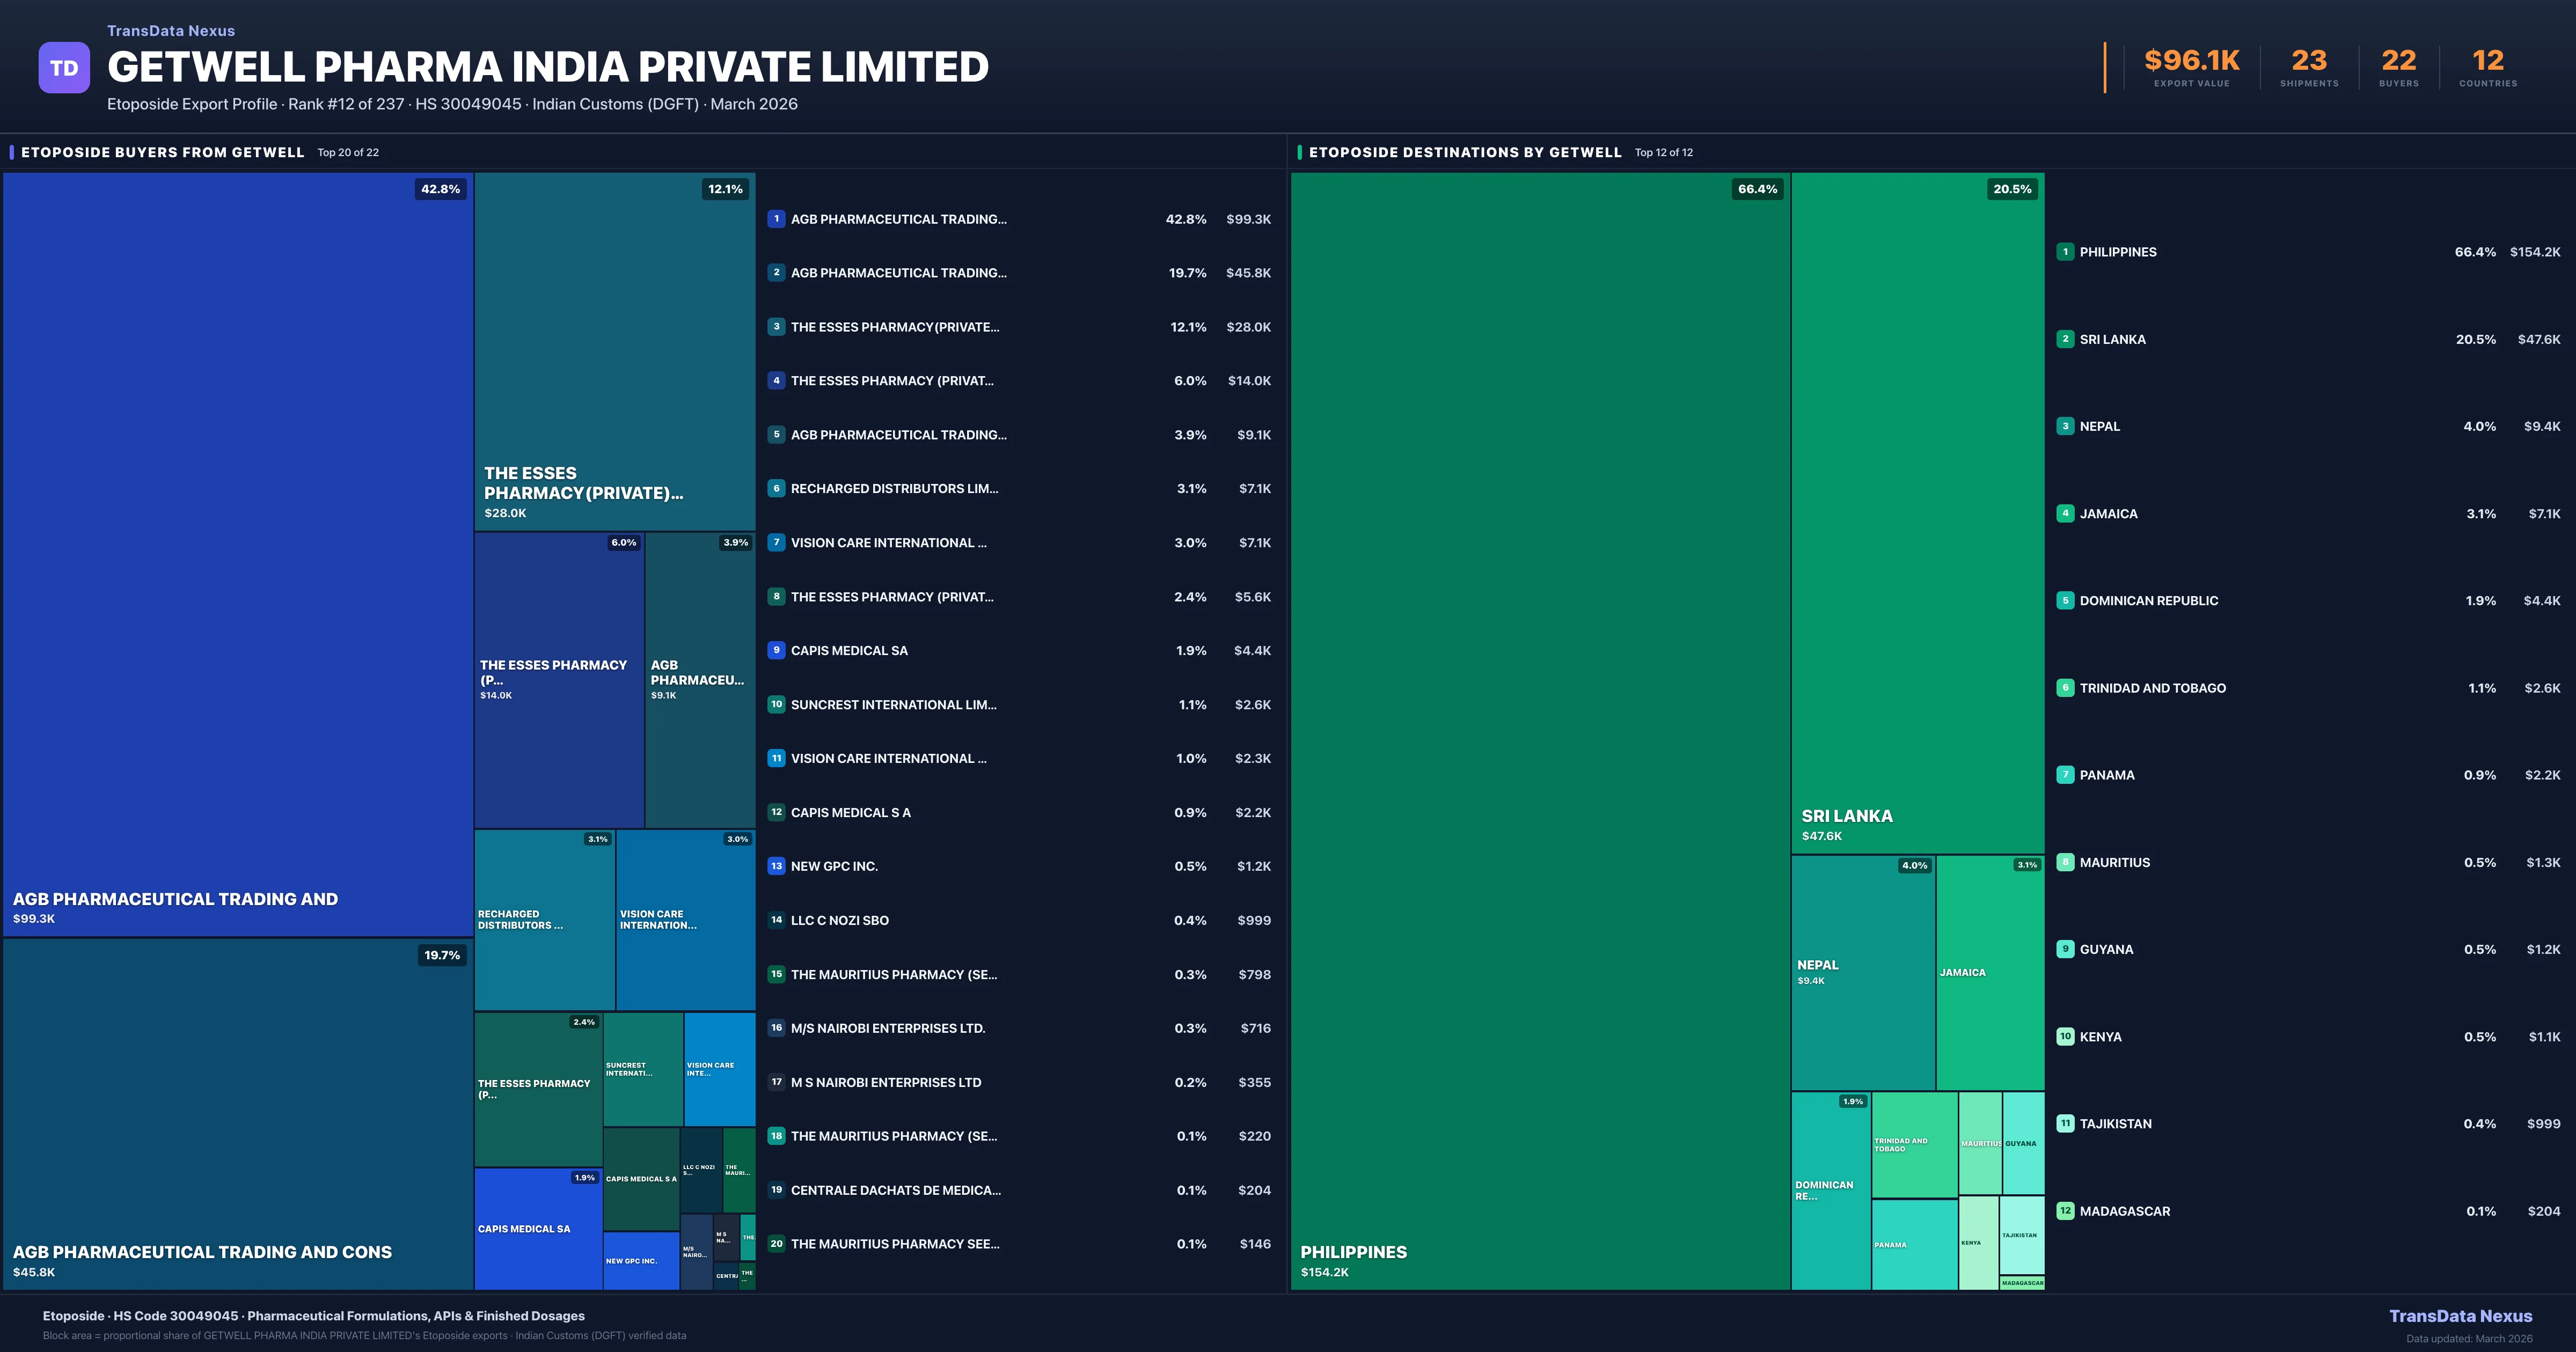Select the Philippines treemap block

click(x=1540, y=730)
